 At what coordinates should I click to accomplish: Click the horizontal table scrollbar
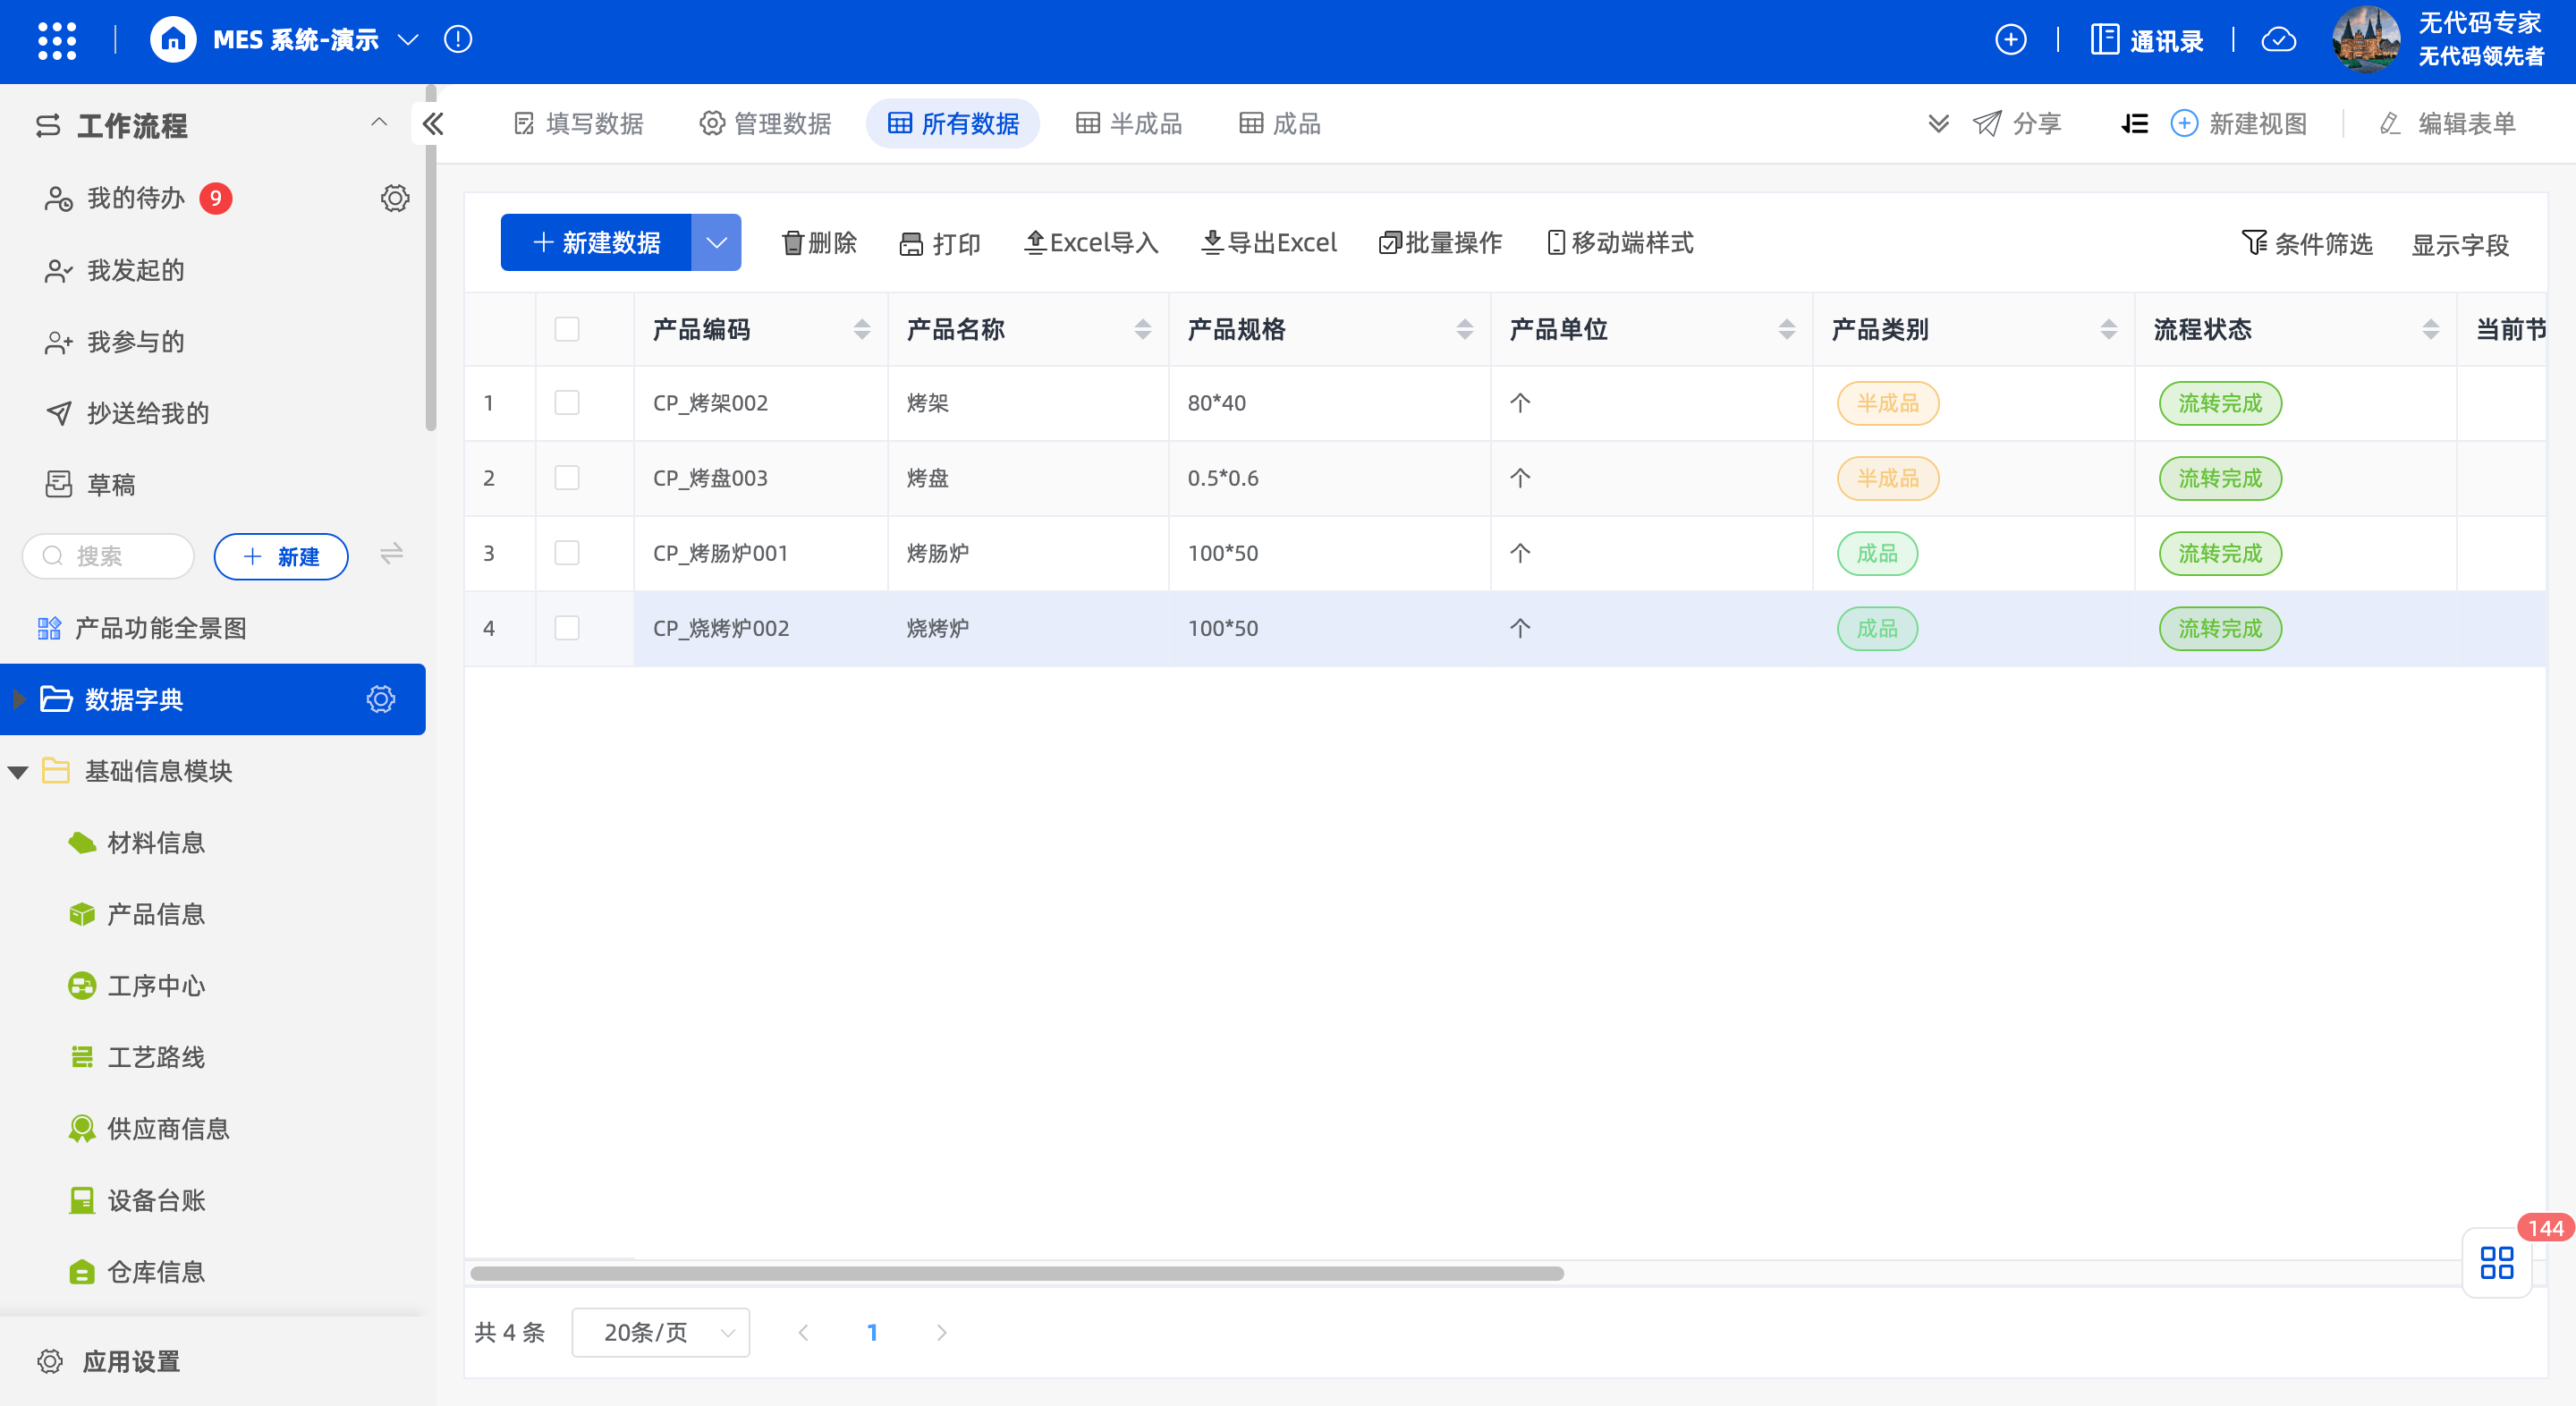(1016, 1273)
